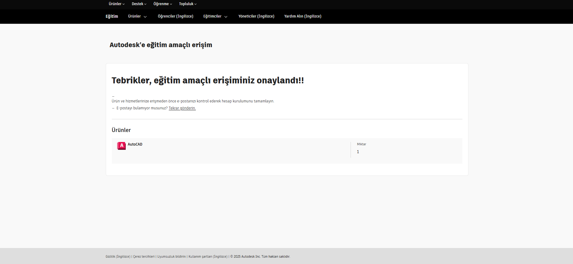Click the Tekrar gönderin link
Screen dimensions: 573x264
182,108
